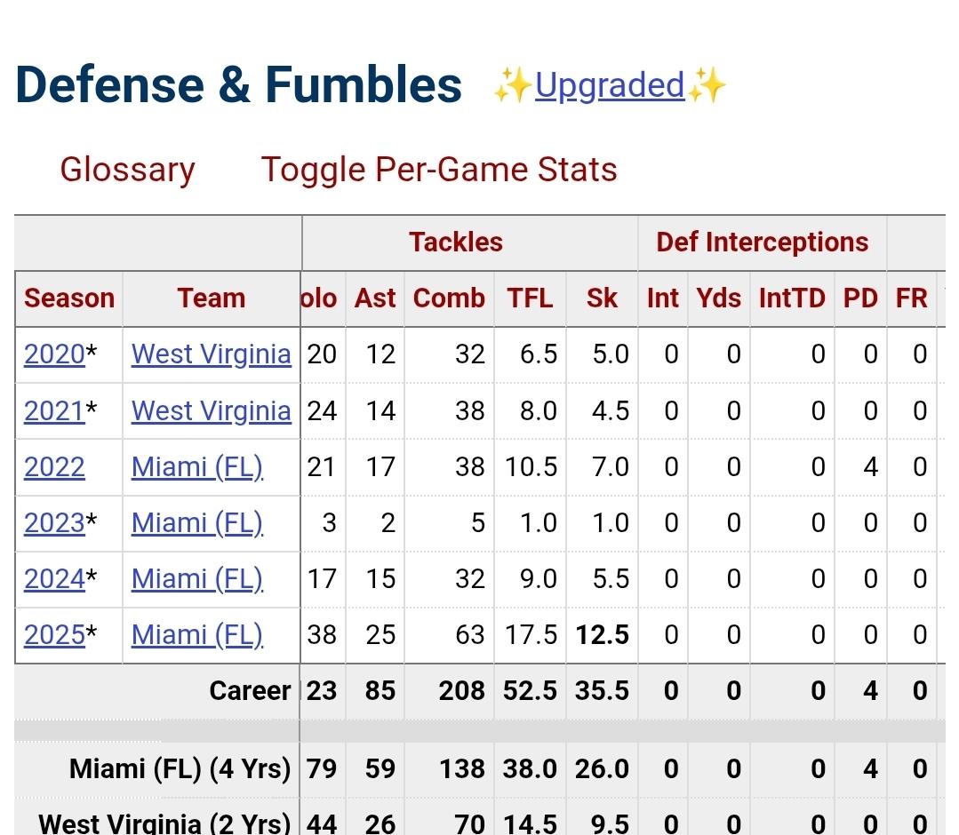Open the Upgraded link
This screenshot has width=959, height=835.
click(610, 86)
